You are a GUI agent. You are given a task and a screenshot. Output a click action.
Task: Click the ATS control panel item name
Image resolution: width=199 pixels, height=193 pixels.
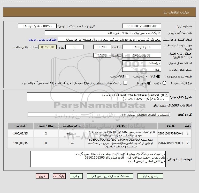point(121,134)
